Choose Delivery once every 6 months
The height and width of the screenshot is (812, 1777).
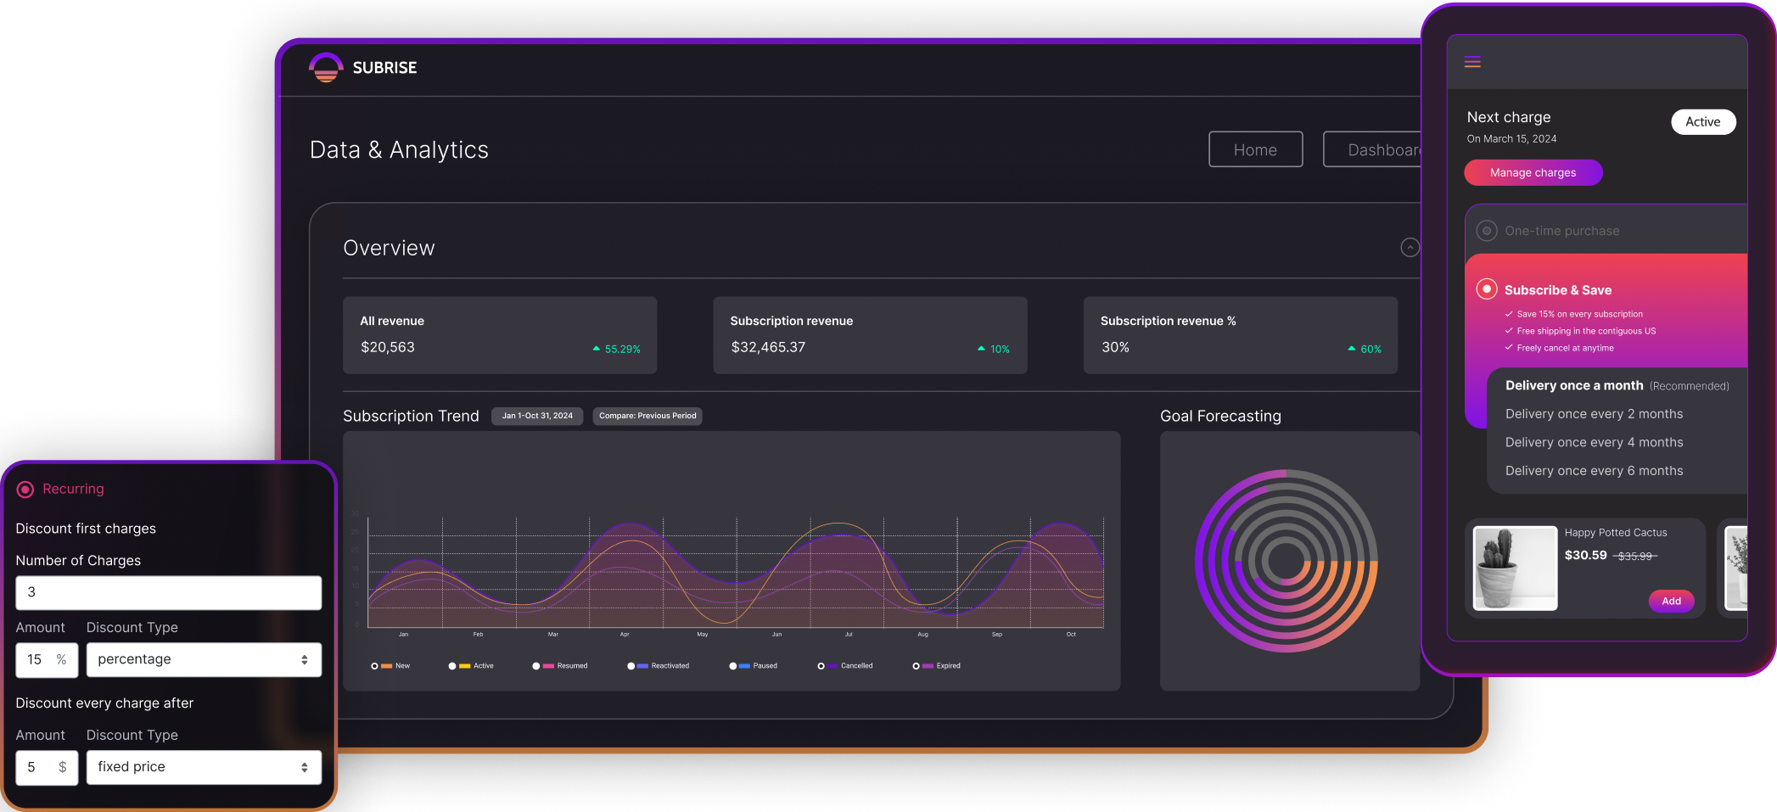click(x=1594, y=471)
